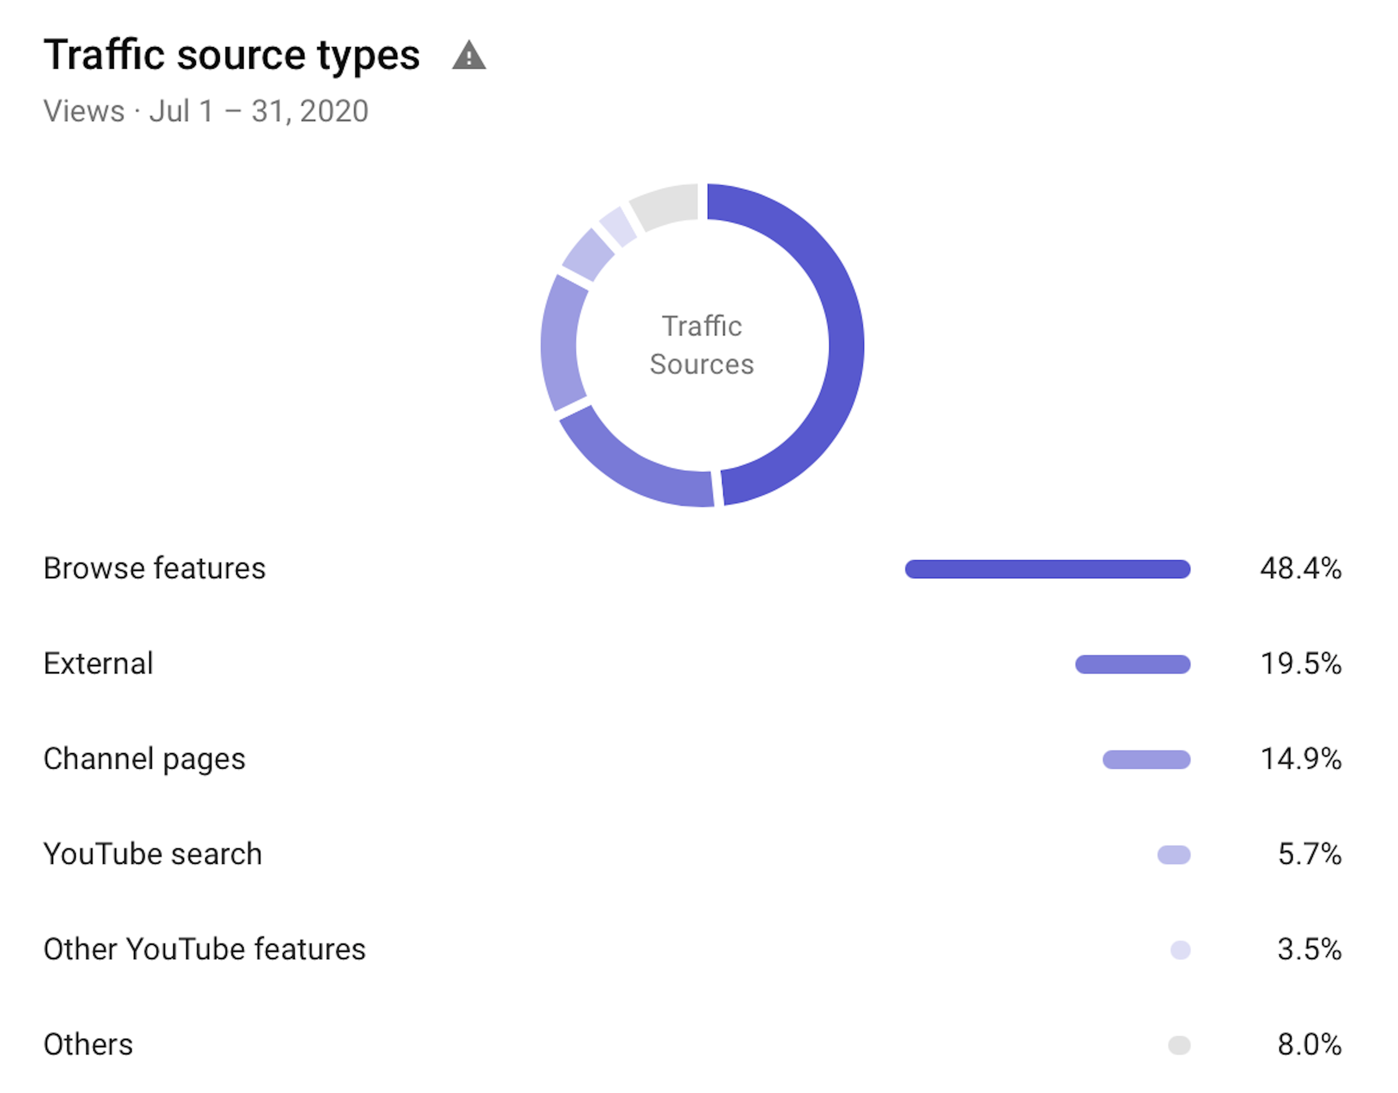Click the External percentage bar

click(1132, 664)
